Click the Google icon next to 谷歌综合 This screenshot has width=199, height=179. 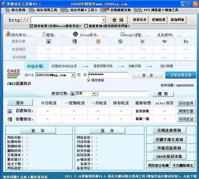pos(10,119)
